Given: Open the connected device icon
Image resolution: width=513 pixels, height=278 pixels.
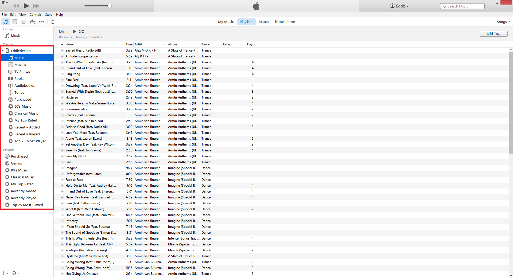Looking at the screenshot, I should tap(53, 22).
